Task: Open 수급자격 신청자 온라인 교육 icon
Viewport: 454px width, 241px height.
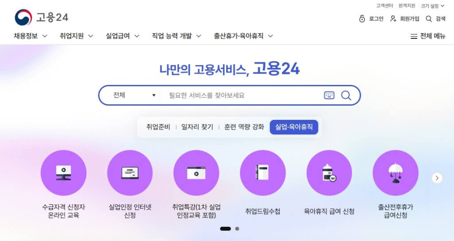Action: [63, 173]
